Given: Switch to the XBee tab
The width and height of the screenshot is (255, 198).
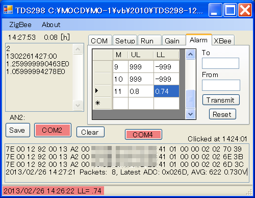Looking at the screenshot, I should [x=223, y=40].
